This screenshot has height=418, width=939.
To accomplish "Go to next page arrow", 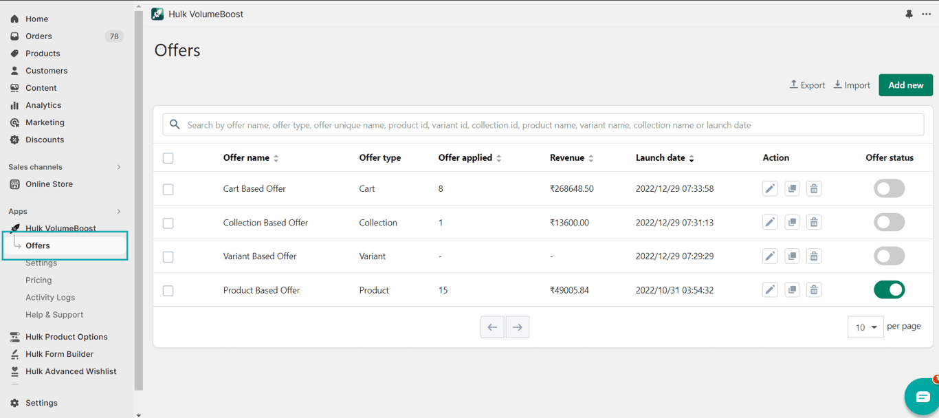I will pyautogui.click(x=518, y=327).
